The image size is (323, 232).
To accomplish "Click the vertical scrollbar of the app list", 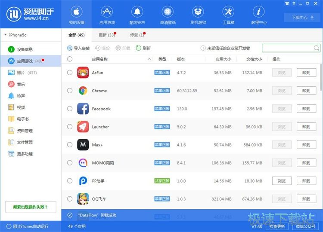I will 321,77.
